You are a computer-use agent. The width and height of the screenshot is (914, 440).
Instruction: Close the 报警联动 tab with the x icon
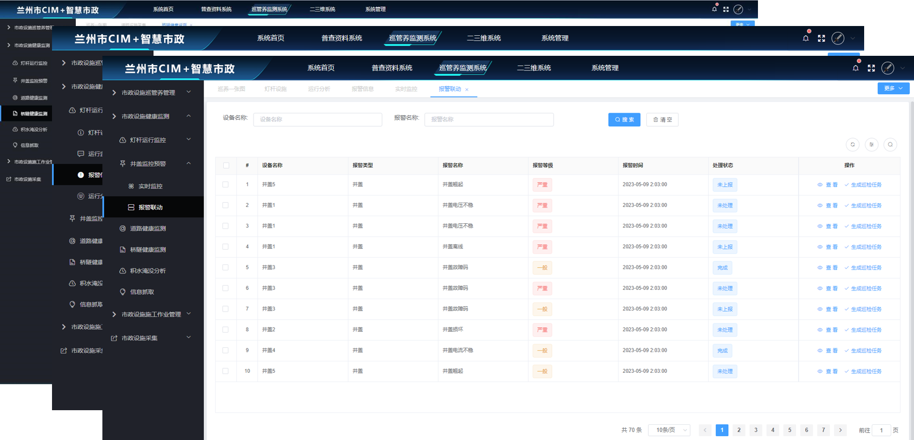[466, 89]
